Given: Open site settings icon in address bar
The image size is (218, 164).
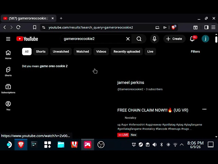Looking at the screenshot, I should coord(44,27).
